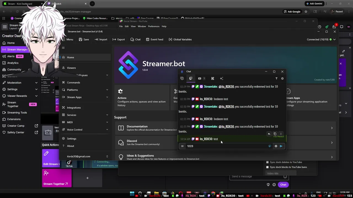Open Chat window settings gear
The width and height of the screenshot is (353, 198).
pos(282,78)
